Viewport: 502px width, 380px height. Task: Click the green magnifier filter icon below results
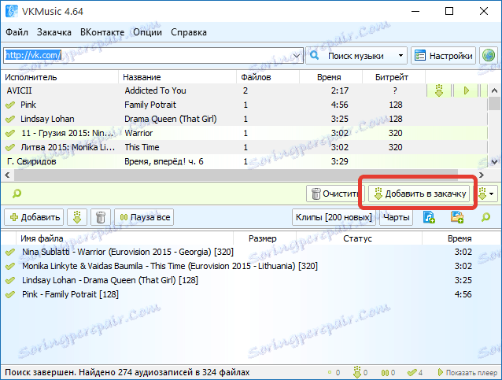coord(17,194)
